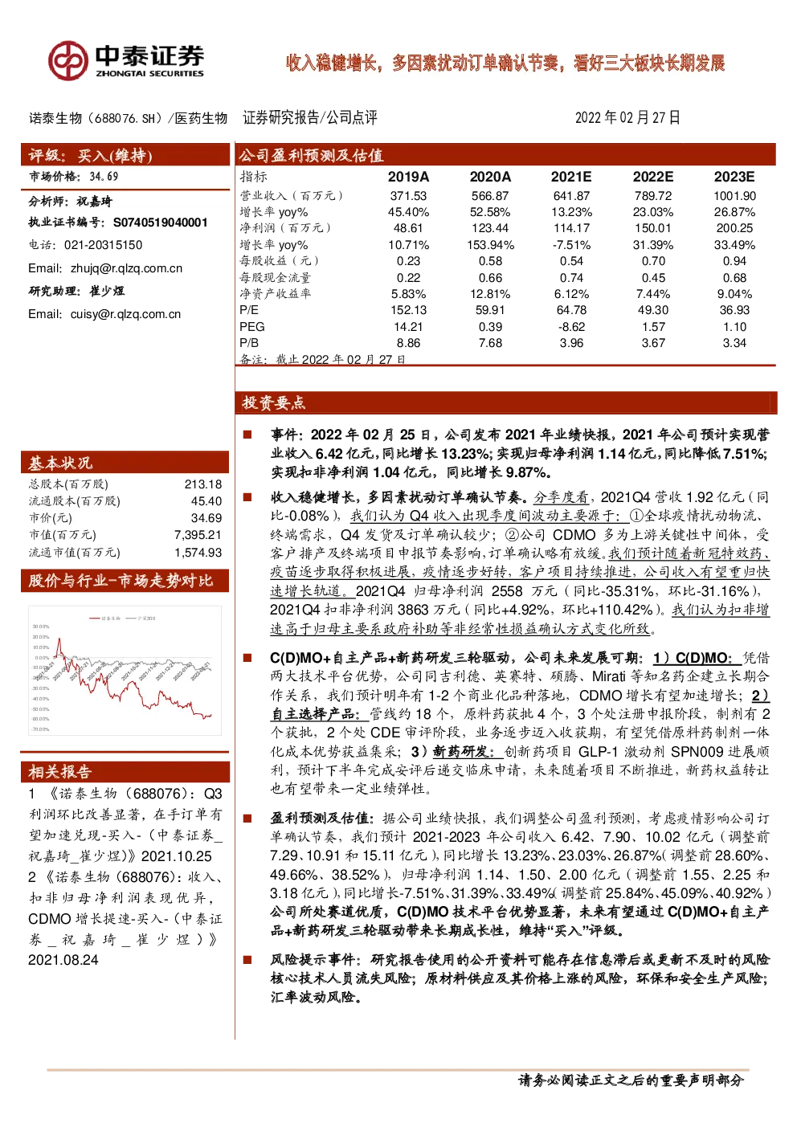This screenshot has height=1127, width=797.
Task: Click the 相关报告 section header
Action: (x=125, y=772)
